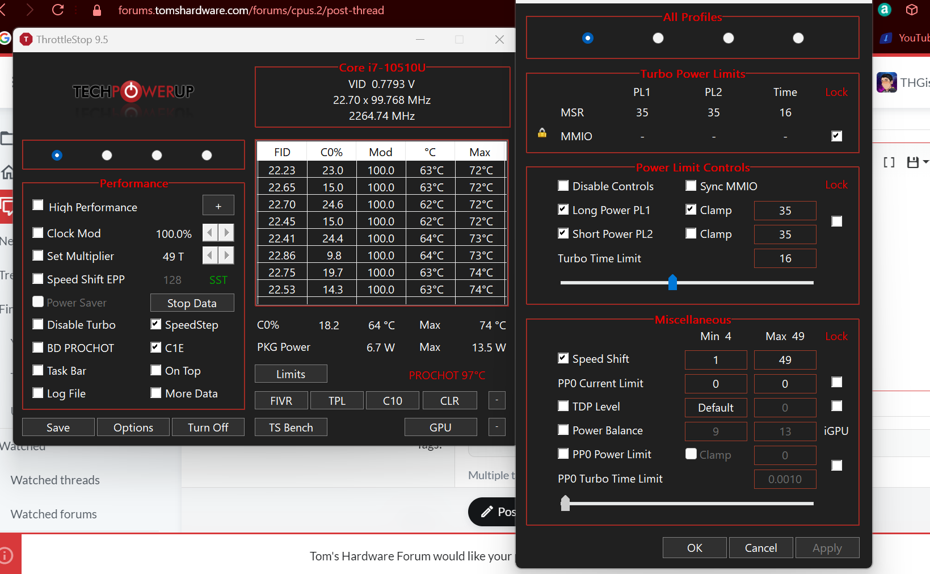Open Watched forums link

tap(54, 514)
